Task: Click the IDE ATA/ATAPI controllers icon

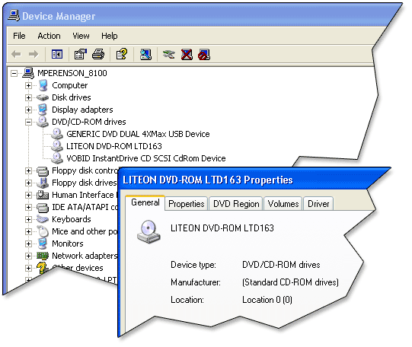Action: 43,208
